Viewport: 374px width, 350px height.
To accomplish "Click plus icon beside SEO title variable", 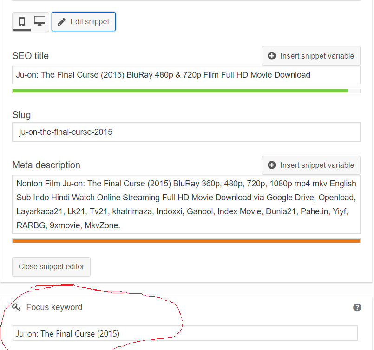I will [x=272, y=56].
